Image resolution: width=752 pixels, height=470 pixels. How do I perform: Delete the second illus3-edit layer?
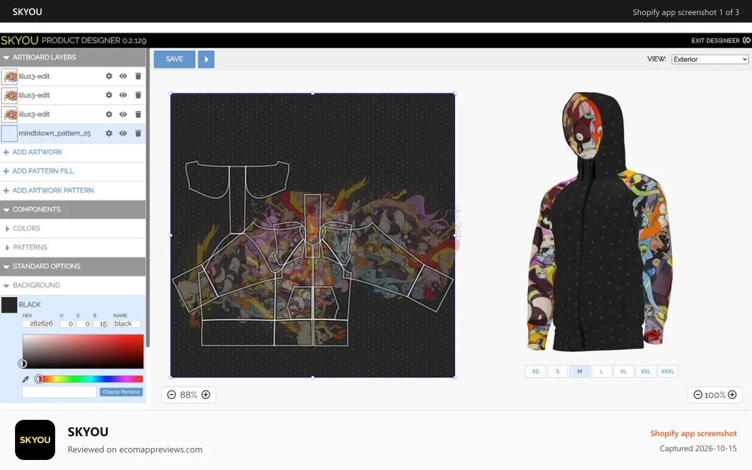tap(138, 95)
